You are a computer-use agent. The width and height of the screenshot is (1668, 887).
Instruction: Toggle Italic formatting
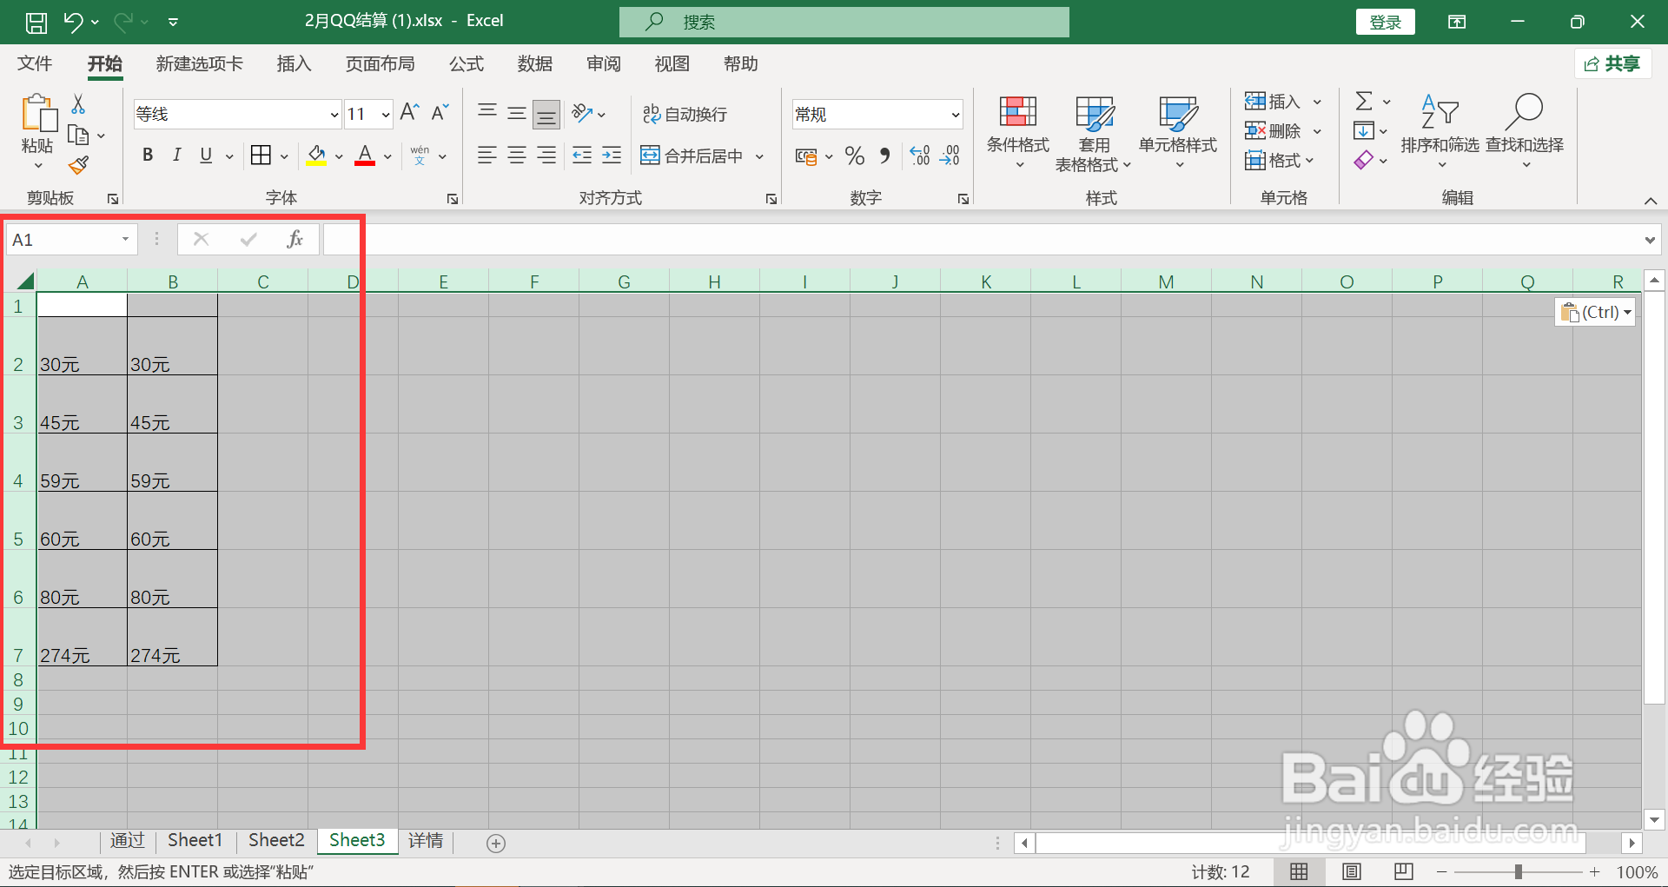(x=176, y=156)
